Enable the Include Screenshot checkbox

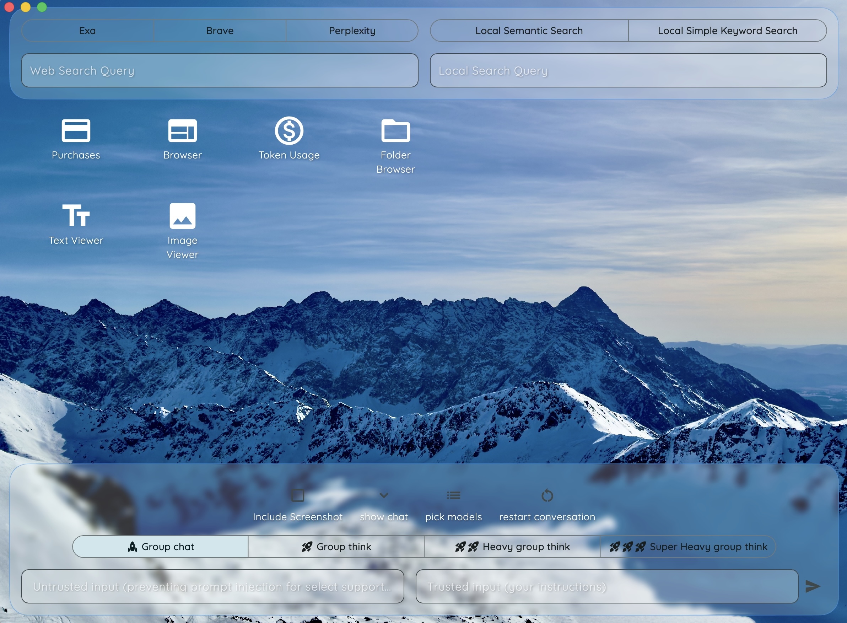[297, 495]
